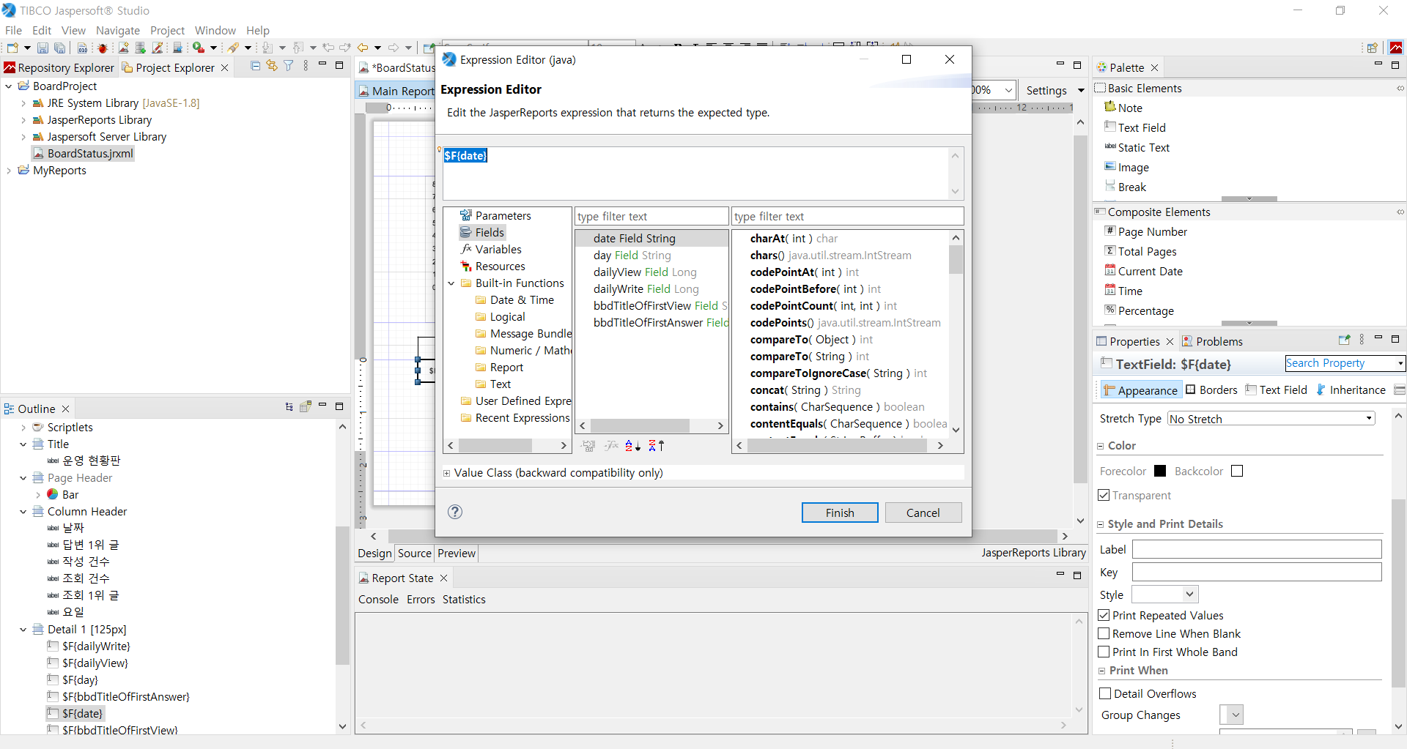The width and height of the screenshot is (1407, 749).
Task: Switch to the Borders properties tab
Action: (1211, 390)
